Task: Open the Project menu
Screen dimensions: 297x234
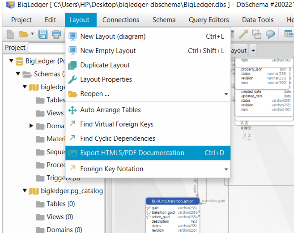Action: click(x=21, y=20)
